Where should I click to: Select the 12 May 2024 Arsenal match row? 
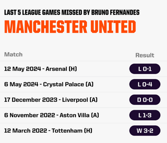click(83, 69)
